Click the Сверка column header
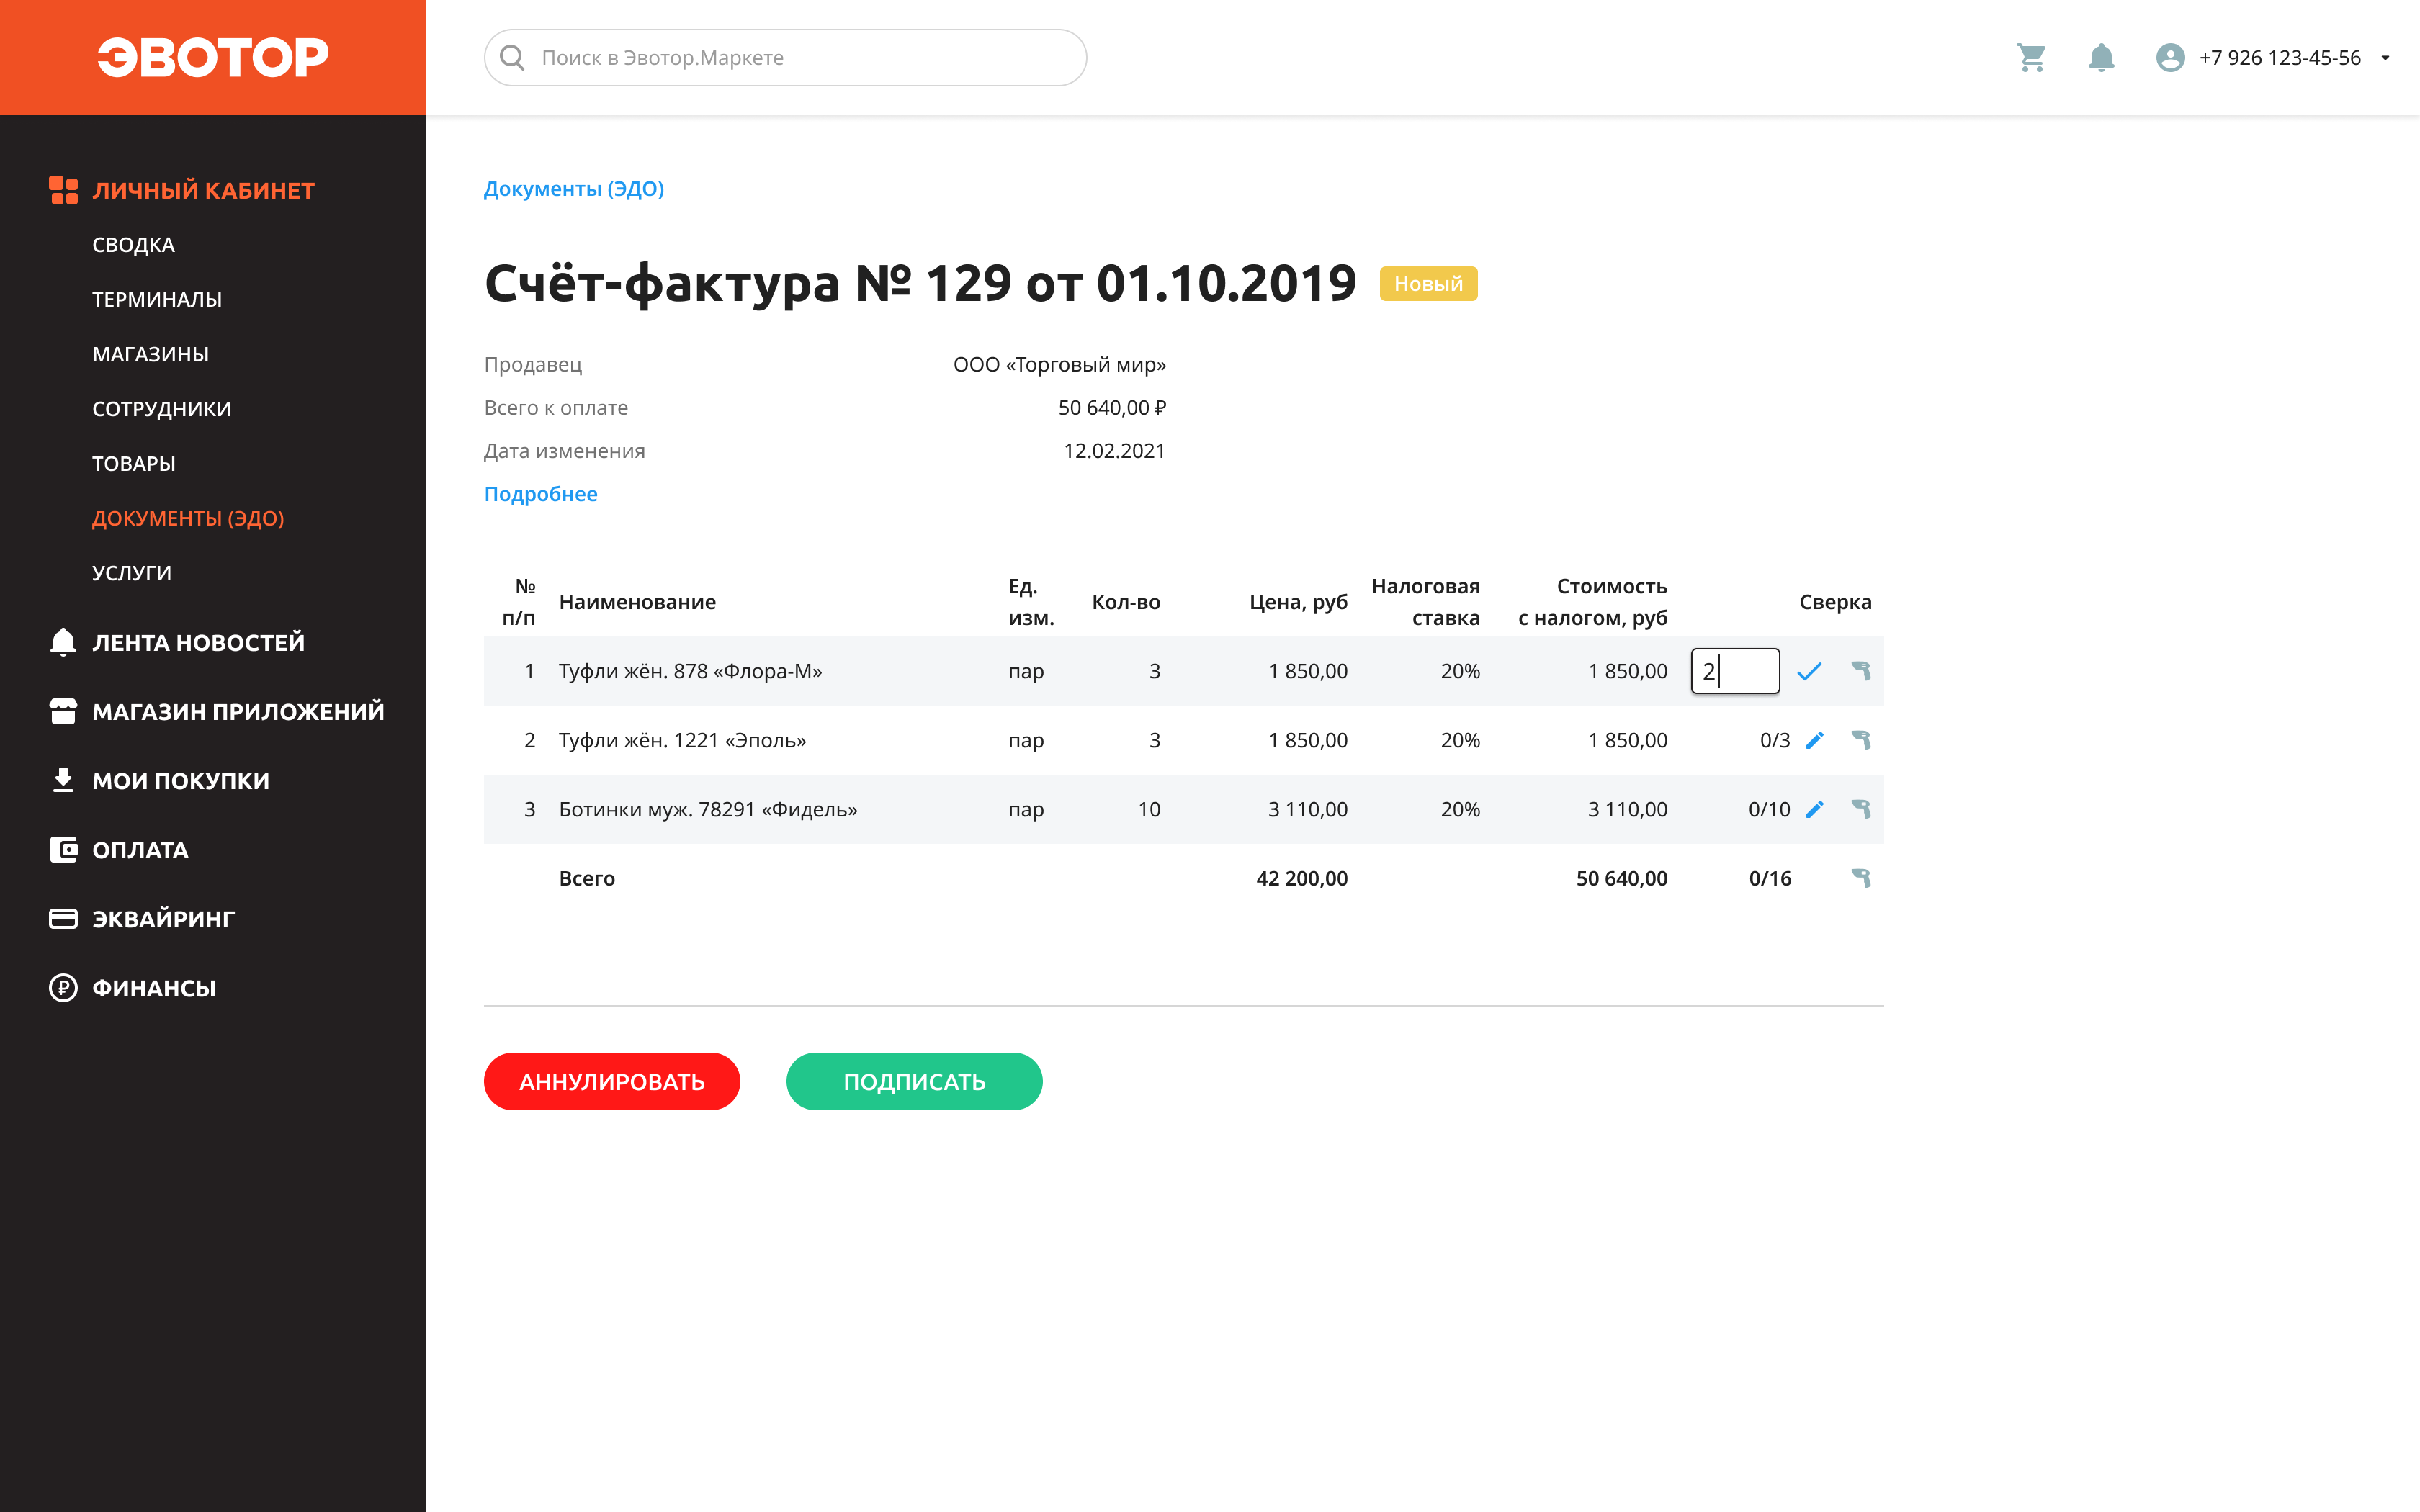 [x=1835, y=602]
